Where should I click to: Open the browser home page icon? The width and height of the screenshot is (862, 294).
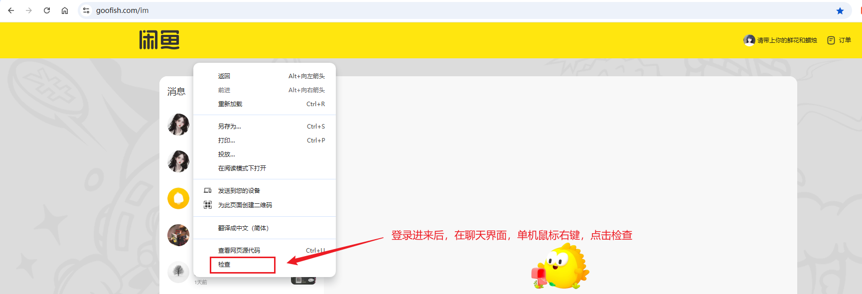point(65,10)
